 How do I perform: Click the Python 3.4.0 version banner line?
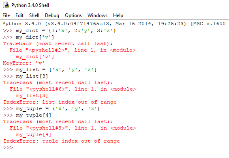point(114,24)
